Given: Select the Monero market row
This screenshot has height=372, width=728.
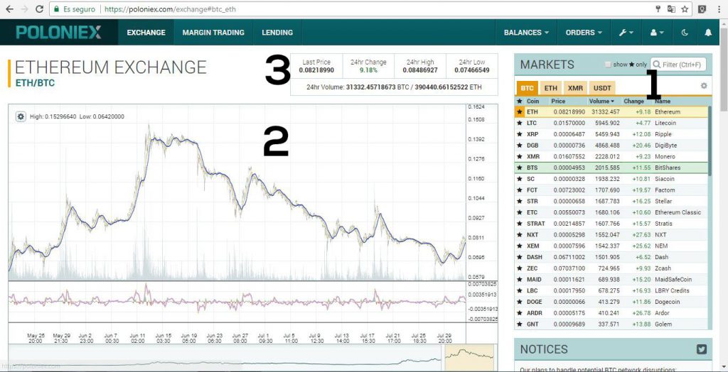Looking at the screenshot, I should (612, 156).
